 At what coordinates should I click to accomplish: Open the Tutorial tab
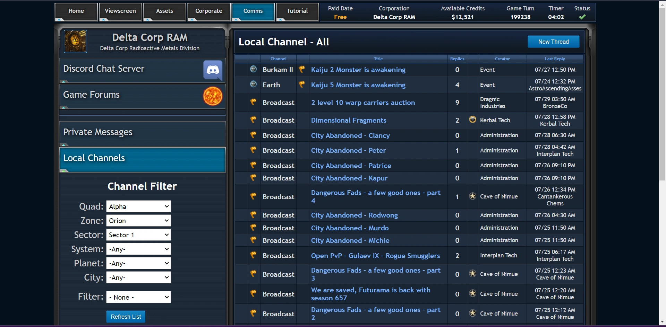tap(297, 12)
